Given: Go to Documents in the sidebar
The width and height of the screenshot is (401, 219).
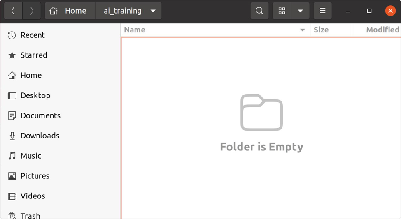Looking at the screenshot, I should (40, 115).
